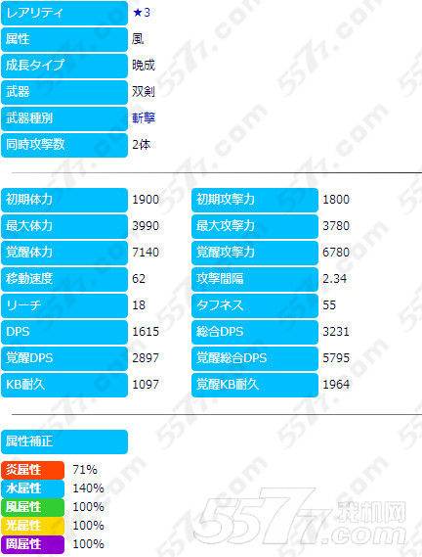Screen dimensions: 422x557
Task: Click the green 風属性 badge
Action: [x=32, y=507]
